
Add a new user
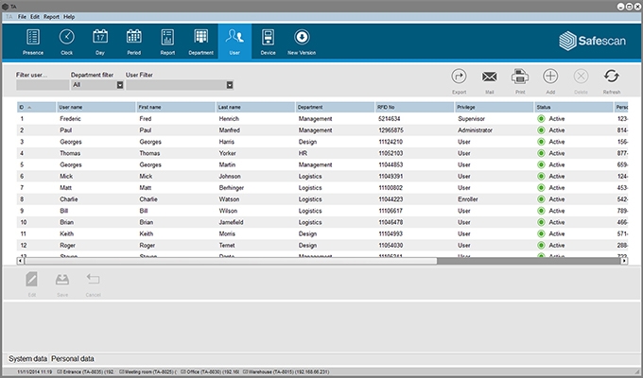pyautogui.click(x=550, y=79)
